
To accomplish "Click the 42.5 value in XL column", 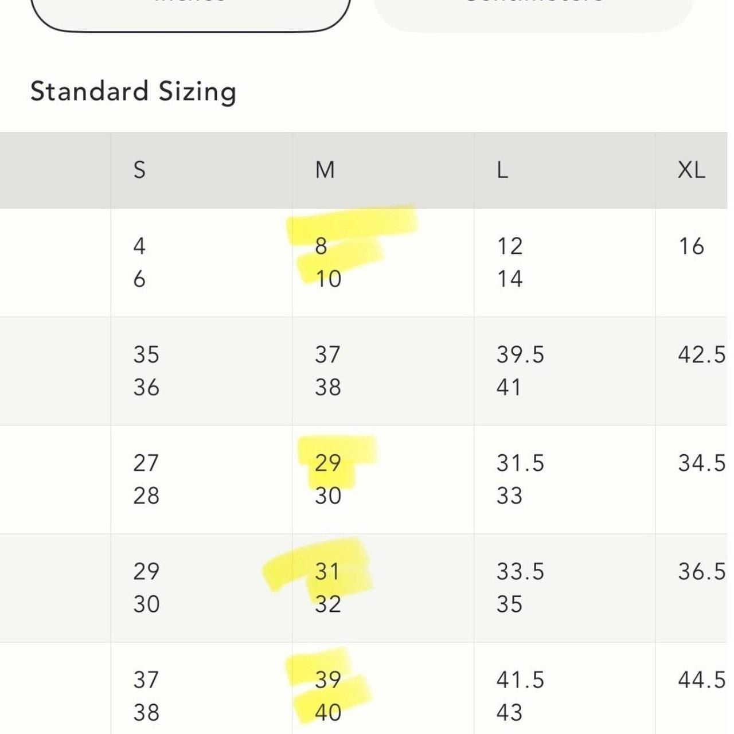I will (702, 354).
